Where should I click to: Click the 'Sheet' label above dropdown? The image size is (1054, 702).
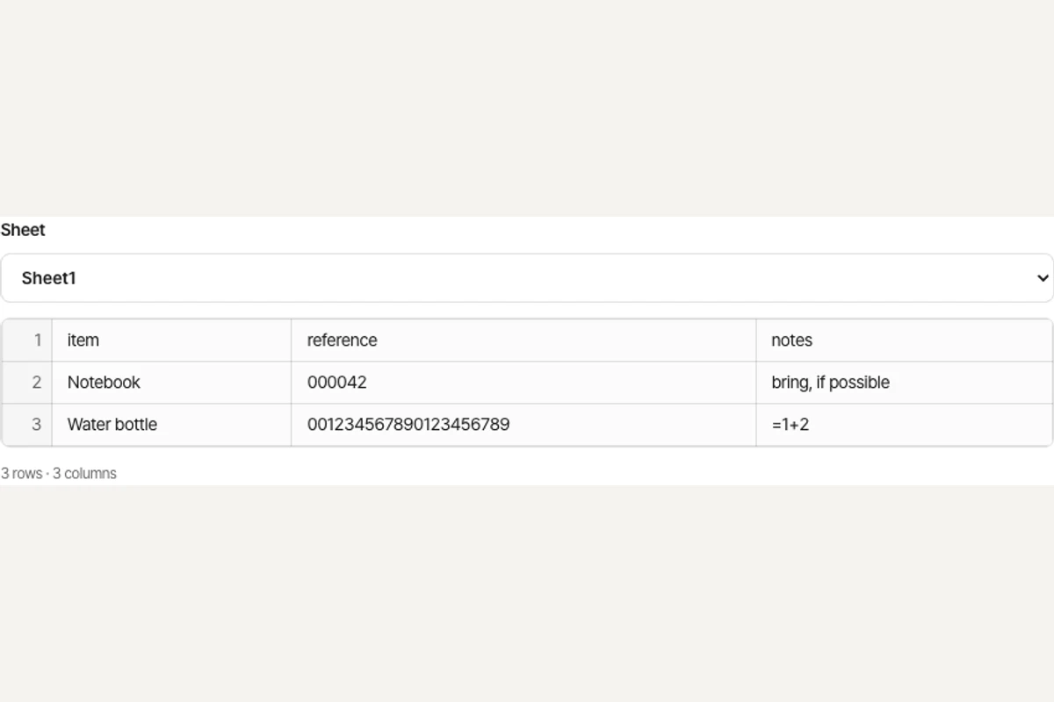pos(23,230)
